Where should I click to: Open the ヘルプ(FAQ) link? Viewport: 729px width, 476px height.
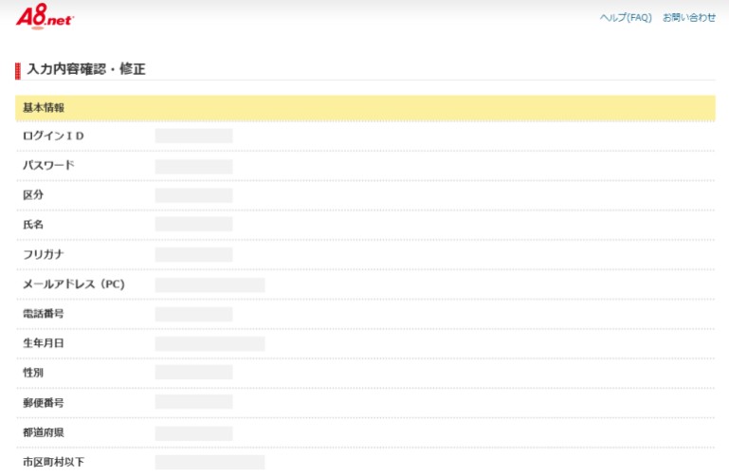pyautogui.click(x=626, y=18)
